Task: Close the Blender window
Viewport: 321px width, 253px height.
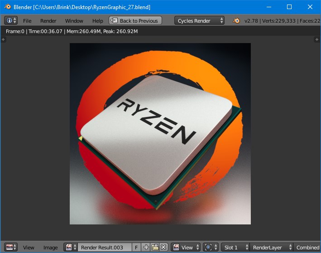Action: 310,7
